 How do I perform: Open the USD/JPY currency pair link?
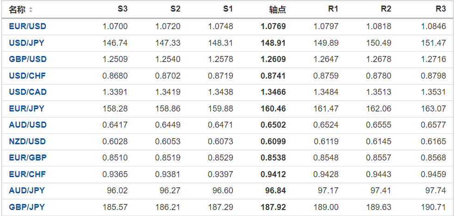[x=26, y=43]
